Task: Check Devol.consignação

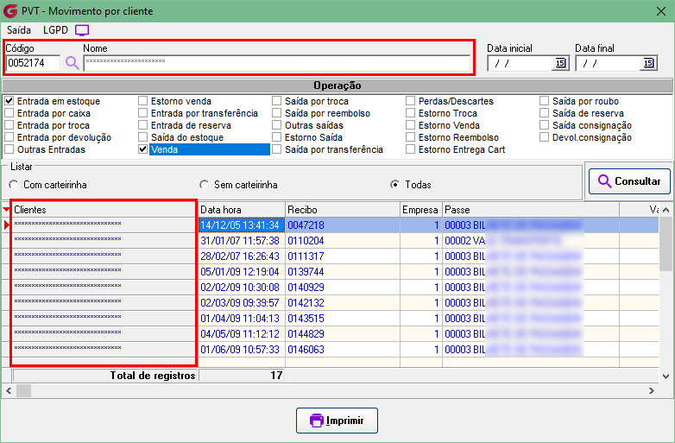Action: (545, 137)
